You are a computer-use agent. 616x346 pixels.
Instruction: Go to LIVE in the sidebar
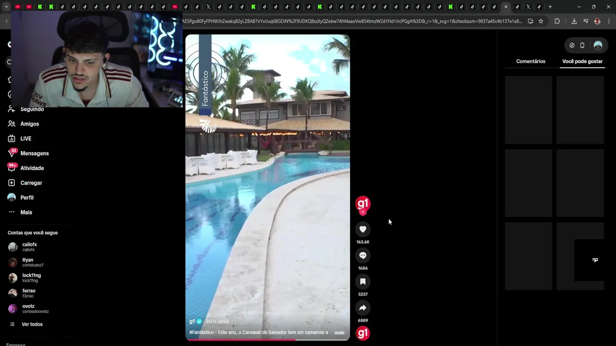(26, 139)
